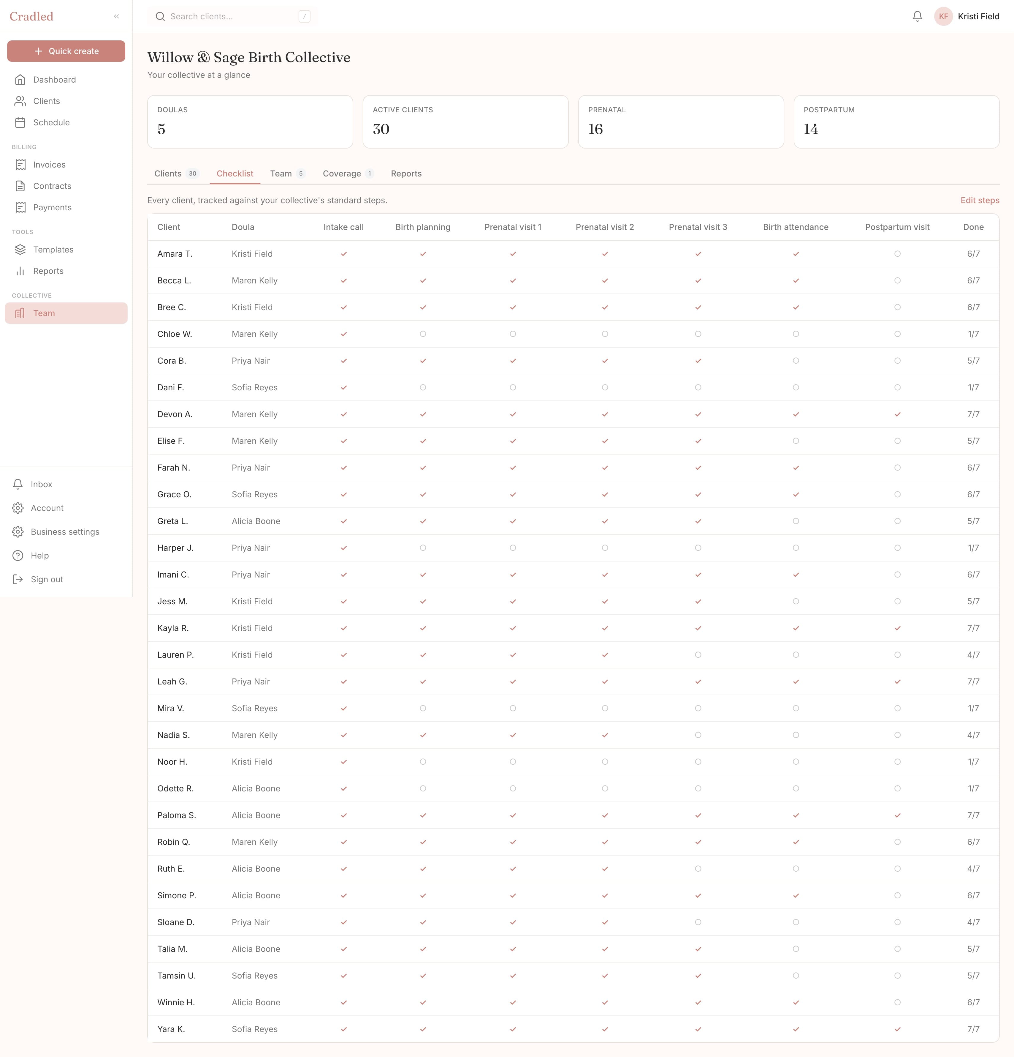Open Kristi Field profile name
The image size is (1014, 1057).
click(978, 16)
